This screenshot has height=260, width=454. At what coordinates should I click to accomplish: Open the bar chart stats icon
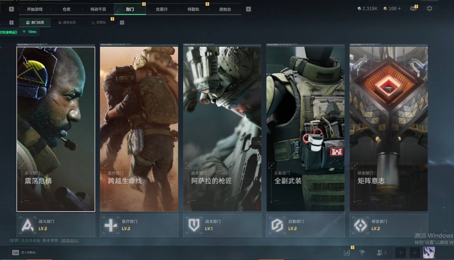click(x=347, y=253)
